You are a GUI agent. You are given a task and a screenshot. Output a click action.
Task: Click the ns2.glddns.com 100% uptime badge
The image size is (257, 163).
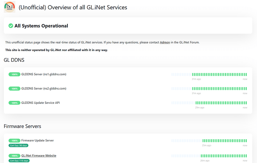click(x=15, y=89)
